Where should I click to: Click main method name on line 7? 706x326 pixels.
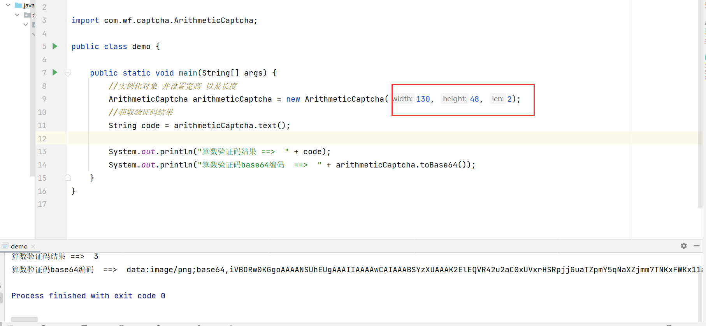[x=188, y=73]
